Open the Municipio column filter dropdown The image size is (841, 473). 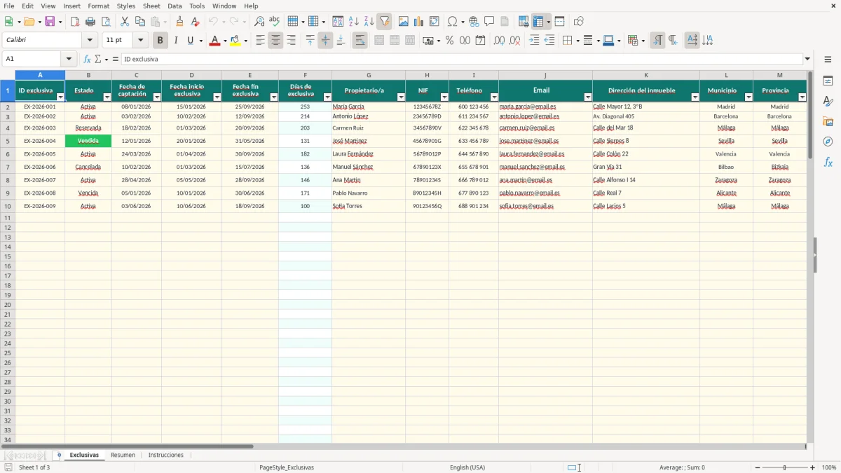(748, 97)
